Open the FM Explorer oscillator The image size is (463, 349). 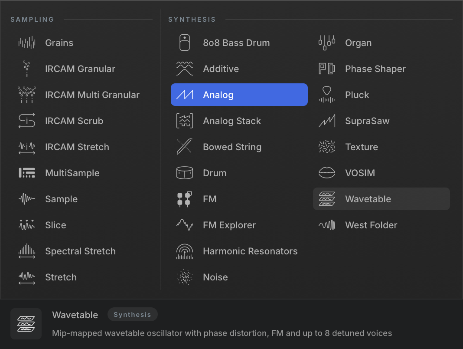point(239,225)
